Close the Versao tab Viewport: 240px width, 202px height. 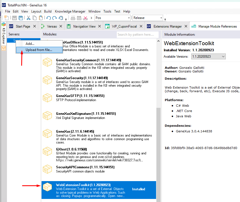[x=61, y=26]
